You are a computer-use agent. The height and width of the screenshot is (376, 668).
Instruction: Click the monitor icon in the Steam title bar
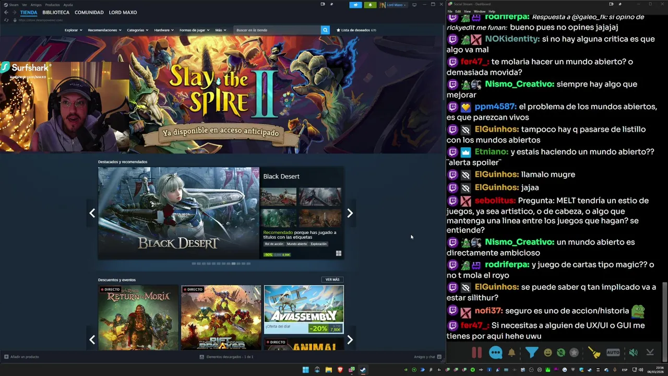[x=414, y=5]
